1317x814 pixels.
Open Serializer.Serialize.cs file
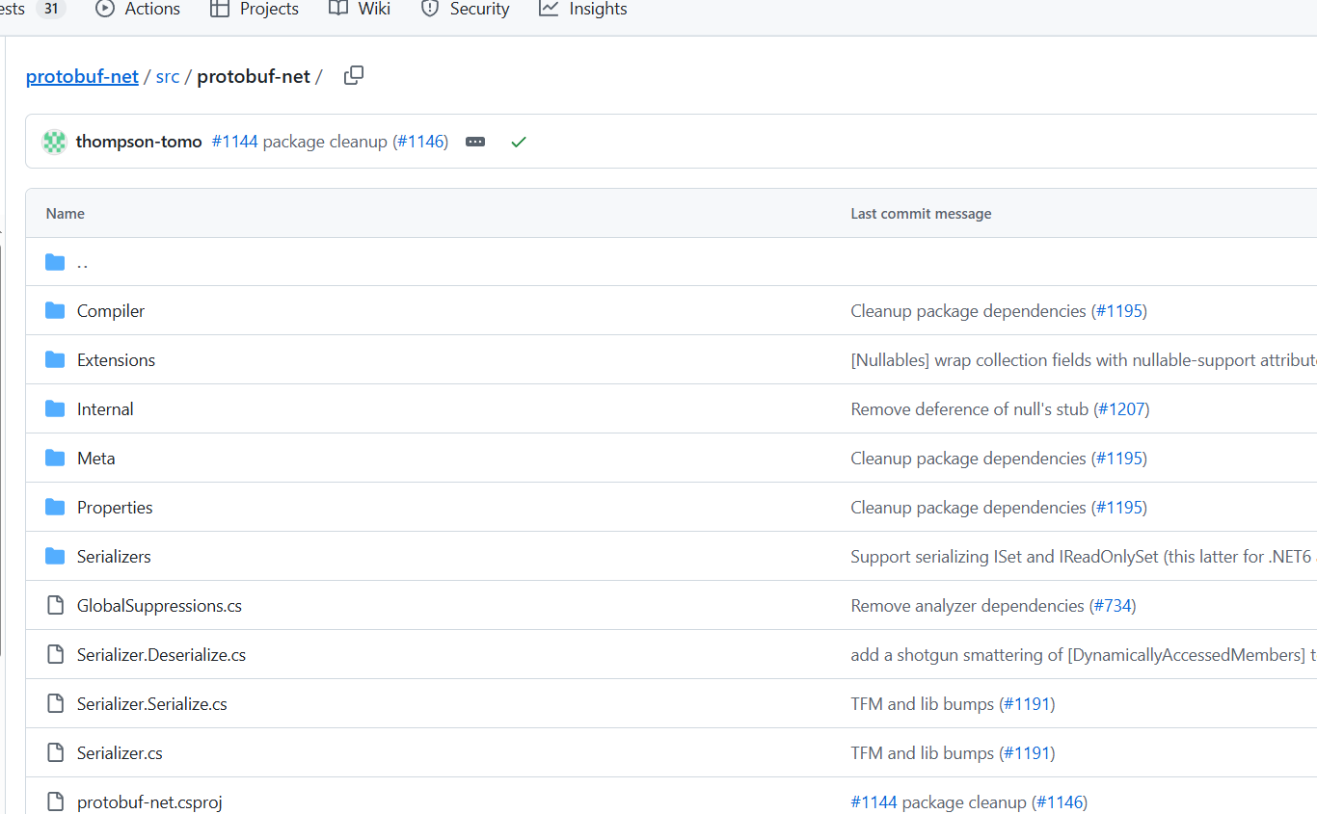(152, 704)
